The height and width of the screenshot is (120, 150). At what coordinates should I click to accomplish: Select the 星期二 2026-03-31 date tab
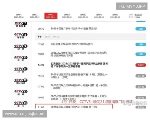point(35,16)
